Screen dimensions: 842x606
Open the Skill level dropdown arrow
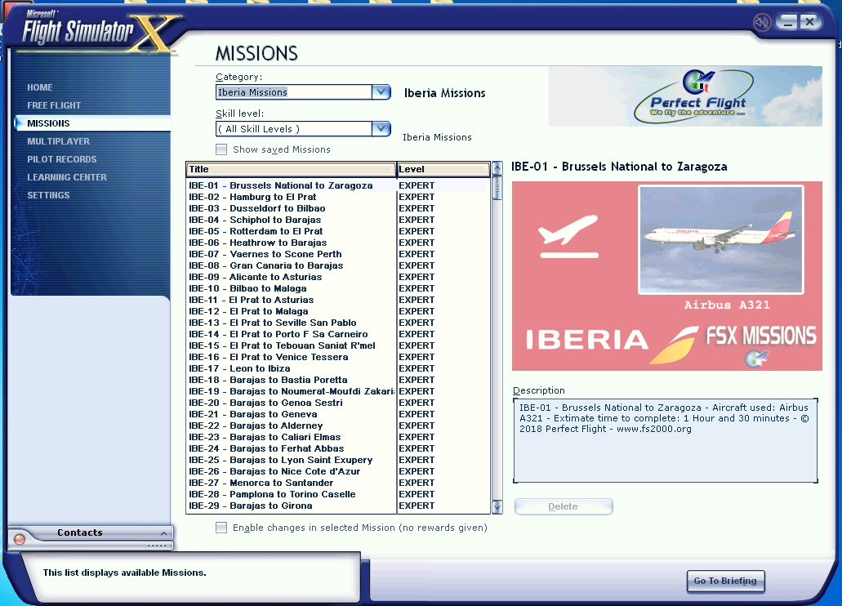click(381, 128)
